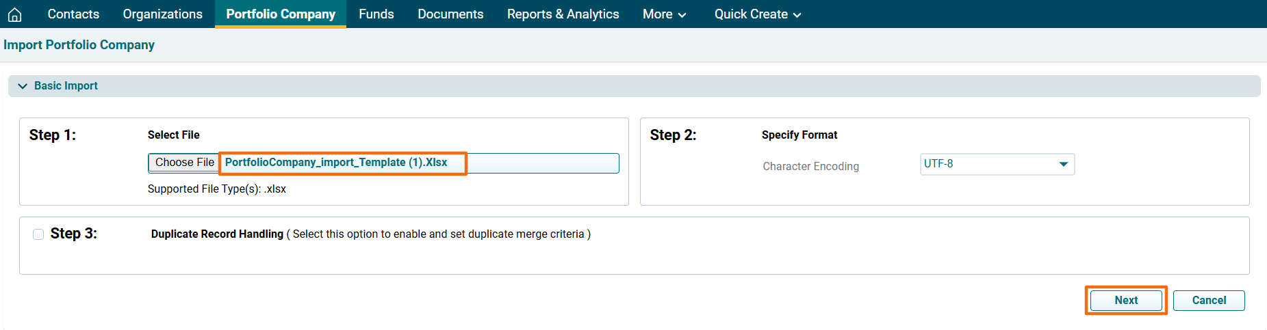Screen dimensions: 1267x330
Task: Click the Choose File button
Action: [x=184, y=163]
